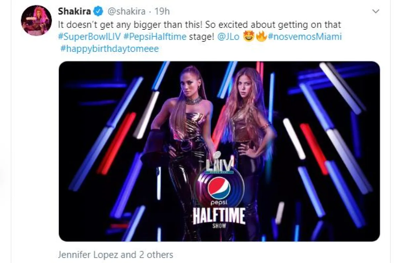Select the #nosvemosMiami hashtag

[304, 37]
